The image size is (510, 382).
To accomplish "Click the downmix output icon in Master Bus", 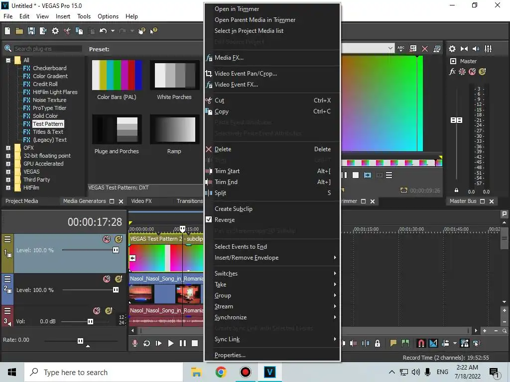I will 464,49.
